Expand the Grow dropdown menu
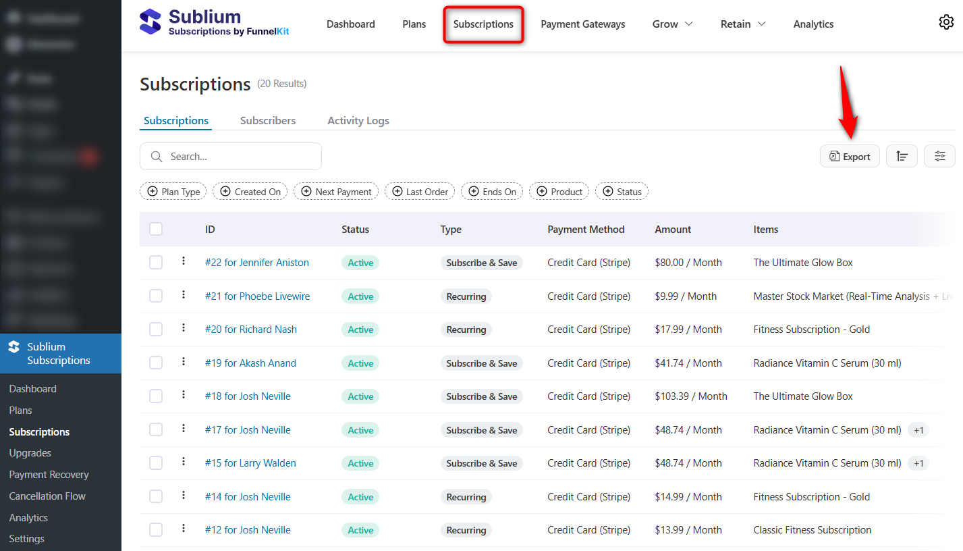 [x=672, y=24]
